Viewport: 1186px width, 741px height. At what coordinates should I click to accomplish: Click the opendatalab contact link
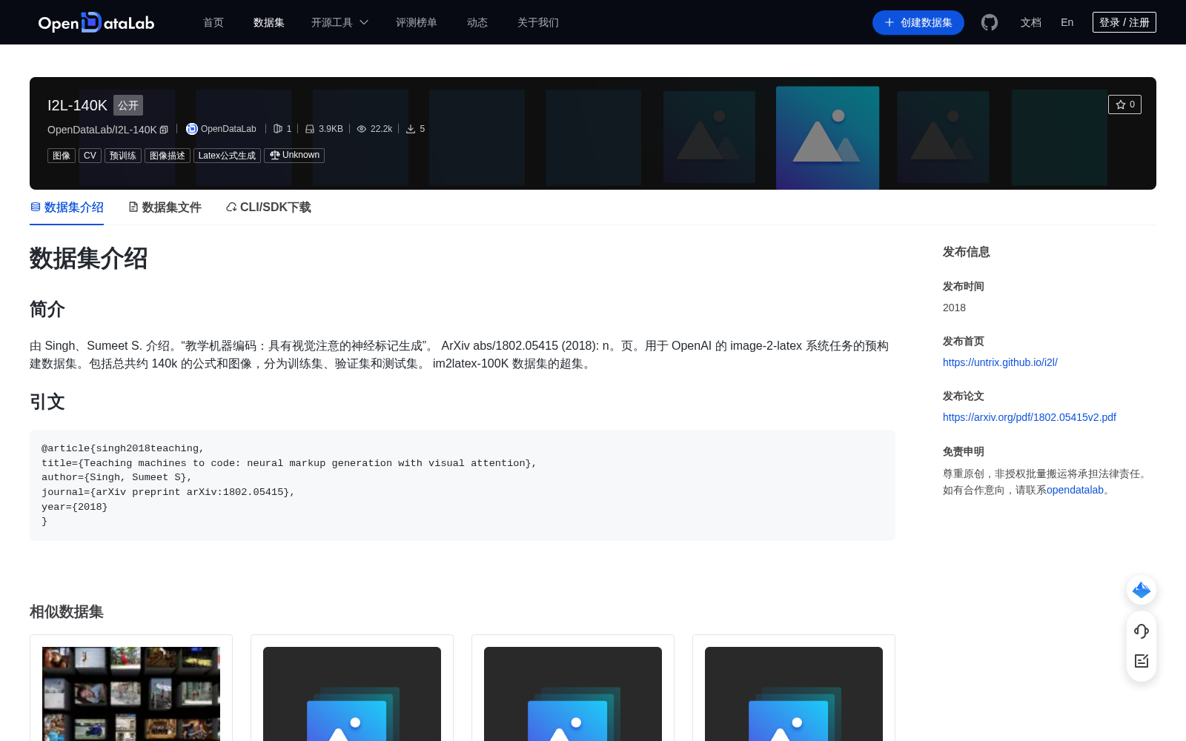[x=1075, y=490]
